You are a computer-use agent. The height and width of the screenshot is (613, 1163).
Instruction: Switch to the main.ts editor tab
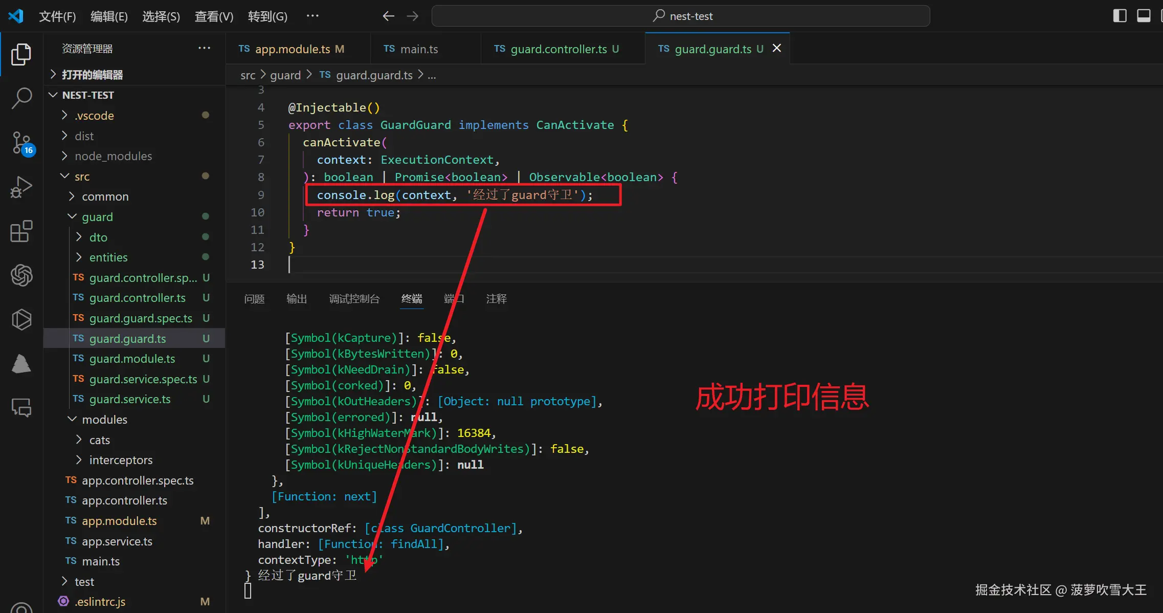pos(418,49)
